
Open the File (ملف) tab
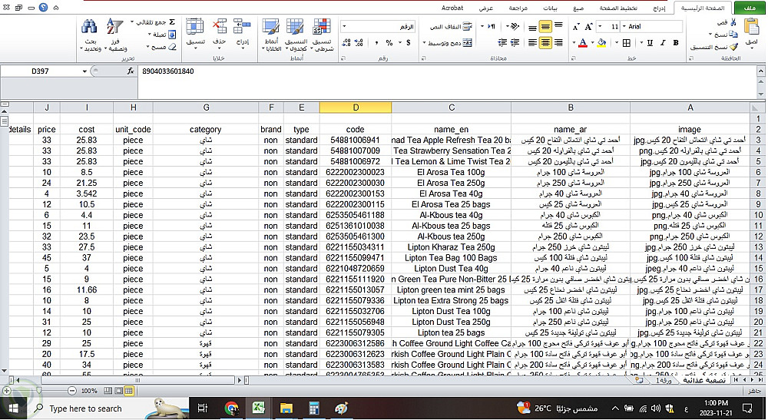(750, 8)
